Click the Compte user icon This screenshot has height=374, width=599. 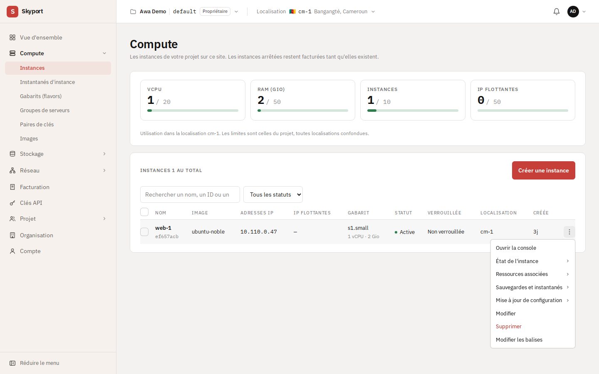12,251
